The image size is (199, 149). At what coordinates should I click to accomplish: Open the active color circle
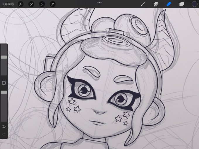click(194, 4)
